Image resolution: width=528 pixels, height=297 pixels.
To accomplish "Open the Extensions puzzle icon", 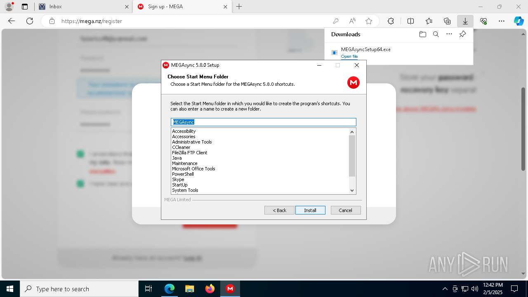I will pyautogui.click(x=391, y=21).
